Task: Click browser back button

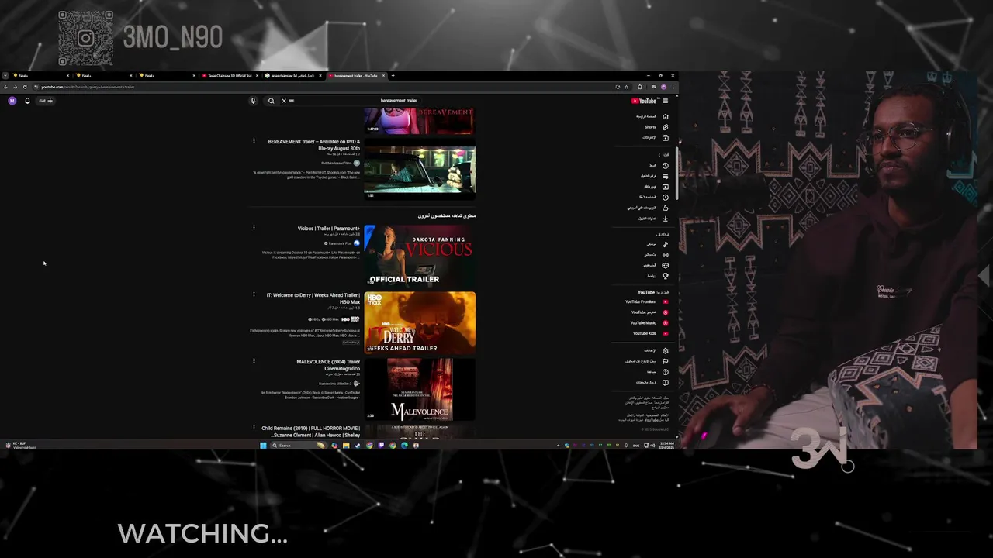Action: pos(5,87)
